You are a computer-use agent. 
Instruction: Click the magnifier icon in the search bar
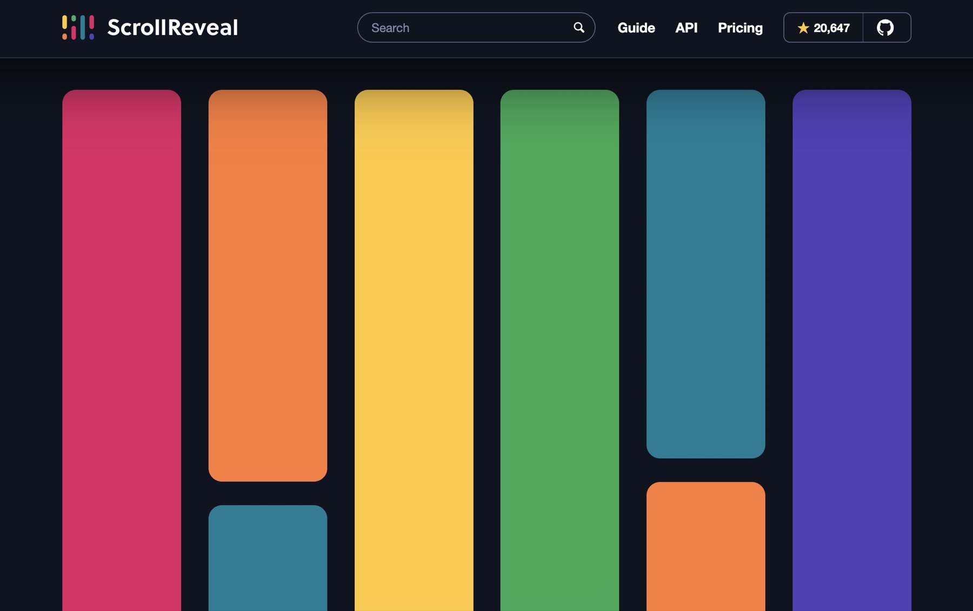pos(578,28)
